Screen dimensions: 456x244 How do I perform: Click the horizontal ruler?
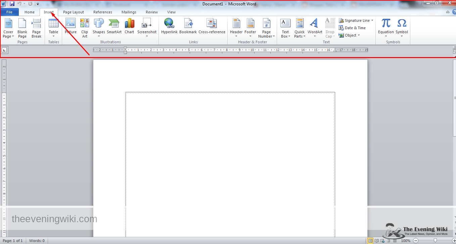point(230,50)
